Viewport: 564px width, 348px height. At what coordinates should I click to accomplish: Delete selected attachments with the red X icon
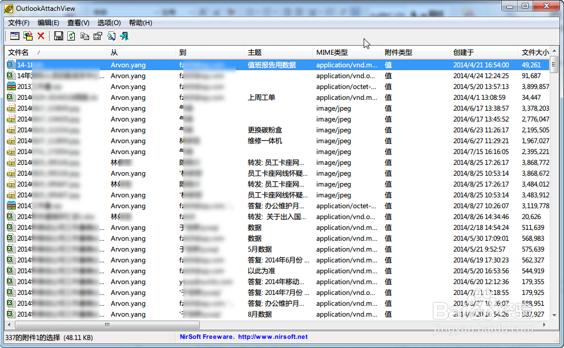[41, 36]
